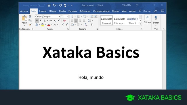Switch to the Referencias tab
Image resolution: width=187 pixels, height=105 pixels.
coord(85,11)
